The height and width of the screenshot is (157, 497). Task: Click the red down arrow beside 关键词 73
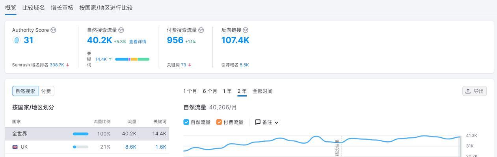click(190, 65)
